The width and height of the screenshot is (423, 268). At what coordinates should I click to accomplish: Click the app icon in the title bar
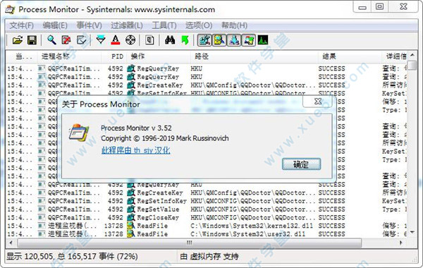click(10, 10)
